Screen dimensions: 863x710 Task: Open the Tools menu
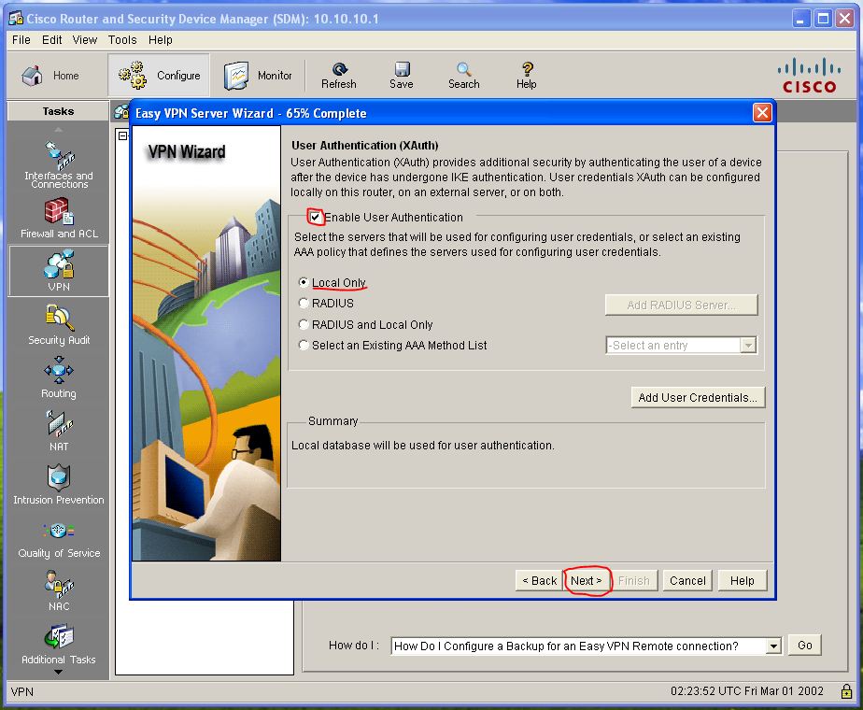(x=122, y=39)
